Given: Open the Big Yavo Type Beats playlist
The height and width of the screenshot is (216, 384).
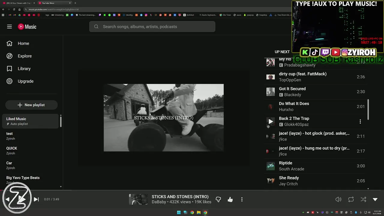Looking at the screenshot, I should (x=30, y=180).
